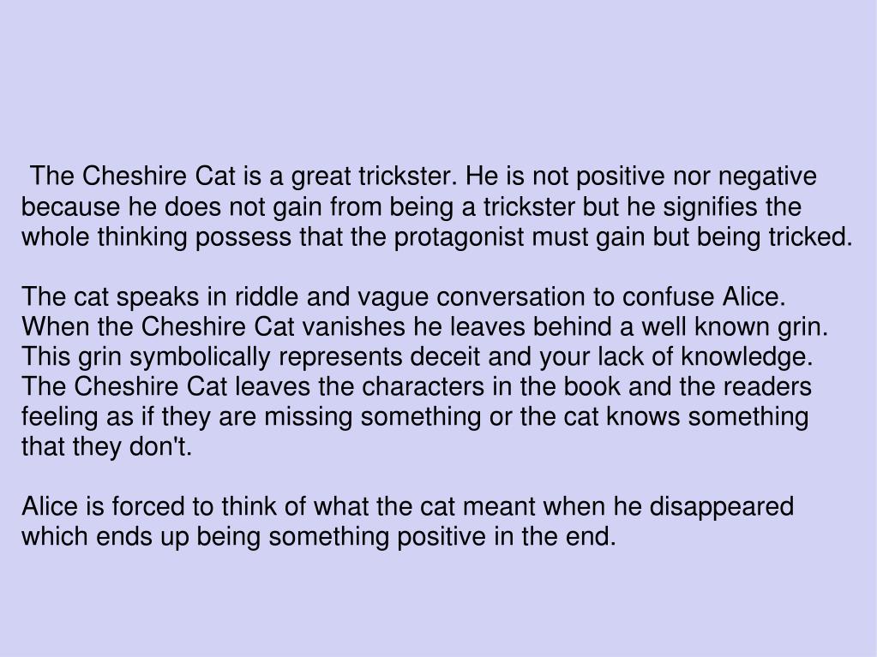Click the phrase 'positive in the end.'
Screen dimensions: 877x657
coord(507,537)
